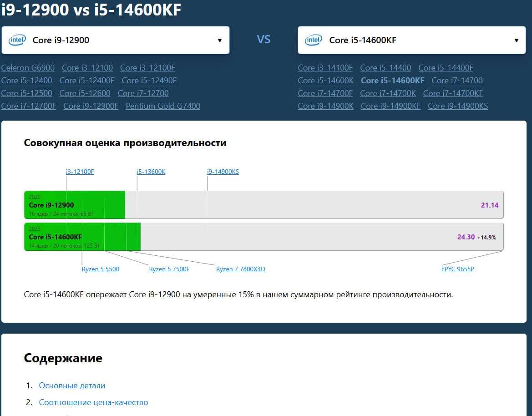The image size is (532, 416).
Task: Click i9-14900KS chart marker label
Action: [x=223, y=171]
